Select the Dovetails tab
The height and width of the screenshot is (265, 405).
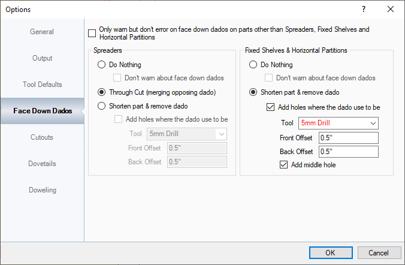pyautogui.click(x=42, y=164)
